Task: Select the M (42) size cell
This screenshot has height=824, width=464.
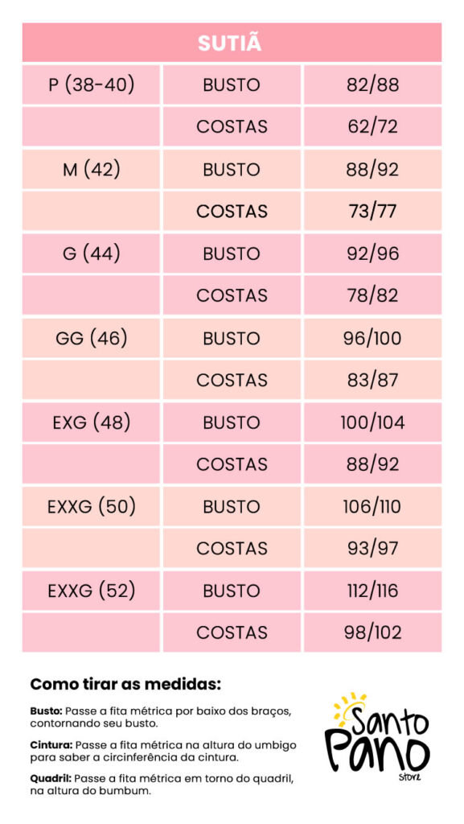Action: coord(91,169)
